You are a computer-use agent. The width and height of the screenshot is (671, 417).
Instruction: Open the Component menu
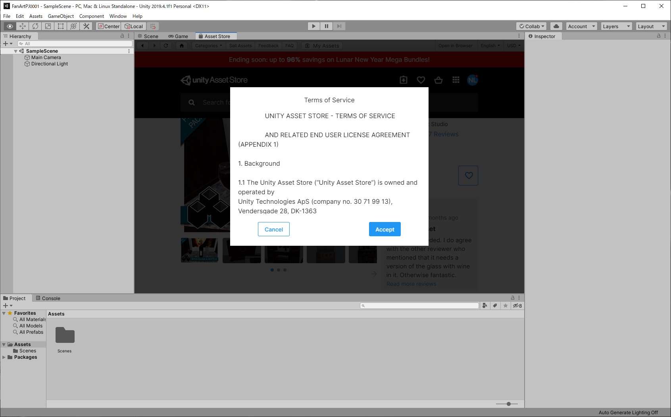91,16
